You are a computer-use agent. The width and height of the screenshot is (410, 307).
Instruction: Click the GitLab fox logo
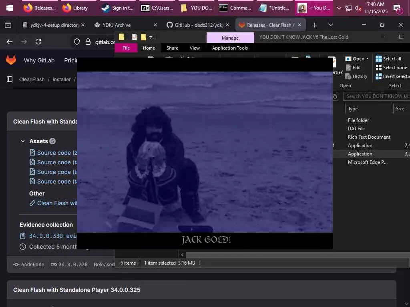[11, 60]
